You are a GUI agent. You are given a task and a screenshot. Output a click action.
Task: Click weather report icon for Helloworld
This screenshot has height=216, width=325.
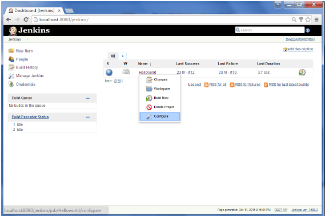click(126, 72)
